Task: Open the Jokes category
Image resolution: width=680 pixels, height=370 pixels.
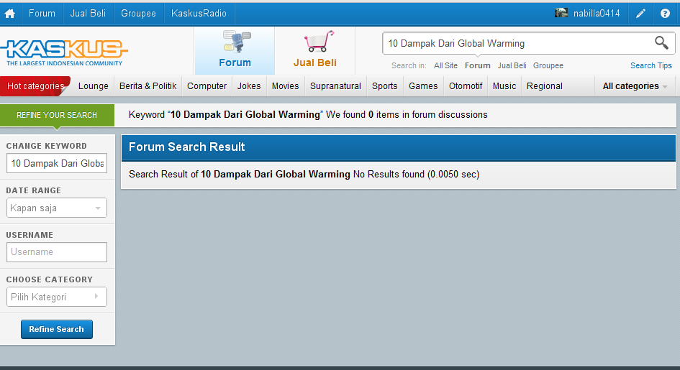Action: [x=249, y=86]
